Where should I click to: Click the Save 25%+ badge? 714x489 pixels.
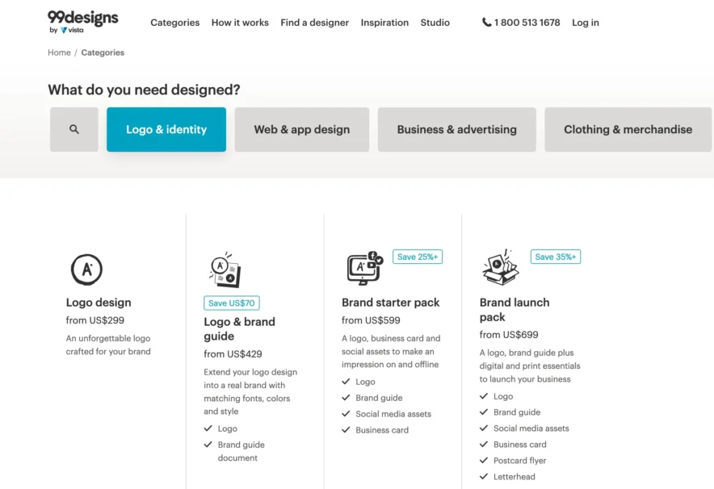[x=417, y=256]
